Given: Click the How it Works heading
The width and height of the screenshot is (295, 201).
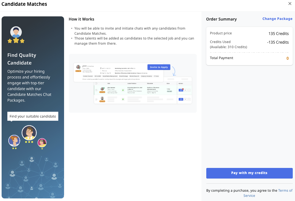Looking at the screenshot, I should [81, 19].
